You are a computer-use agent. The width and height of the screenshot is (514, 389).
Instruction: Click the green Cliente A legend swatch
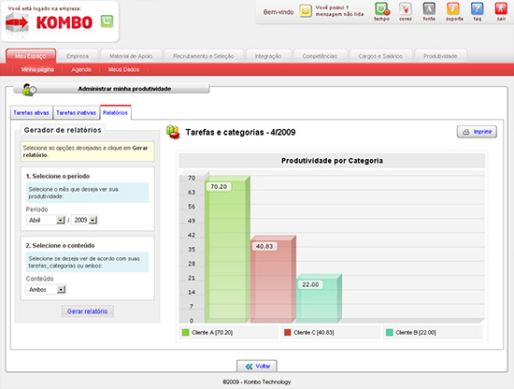coord(186,333)
